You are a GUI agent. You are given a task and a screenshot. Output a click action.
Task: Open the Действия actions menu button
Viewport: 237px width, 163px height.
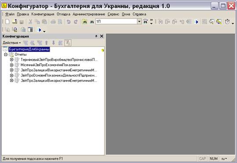[x=11, y=43]
